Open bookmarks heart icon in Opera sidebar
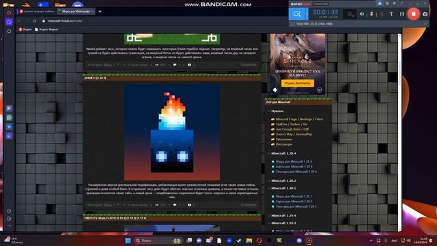 9,211
